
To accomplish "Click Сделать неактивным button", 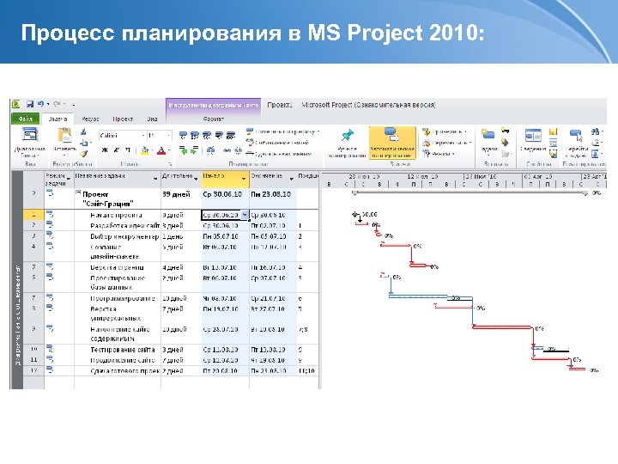I will [279, 154].
